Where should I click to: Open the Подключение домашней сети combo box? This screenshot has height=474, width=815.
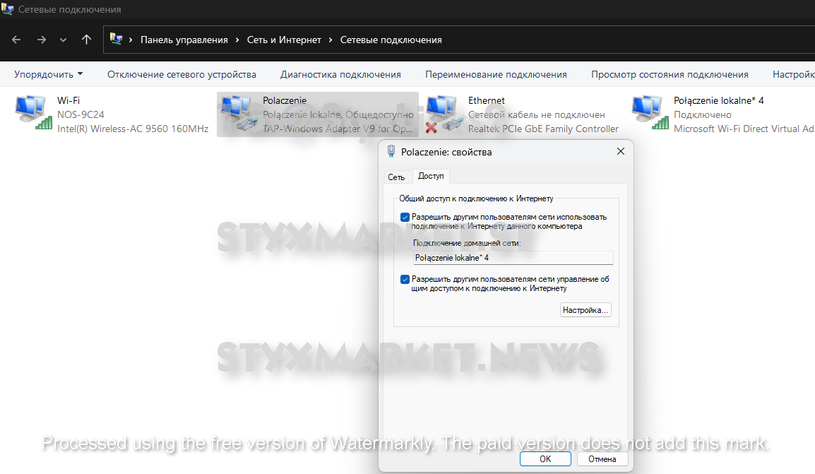point(513,258)
